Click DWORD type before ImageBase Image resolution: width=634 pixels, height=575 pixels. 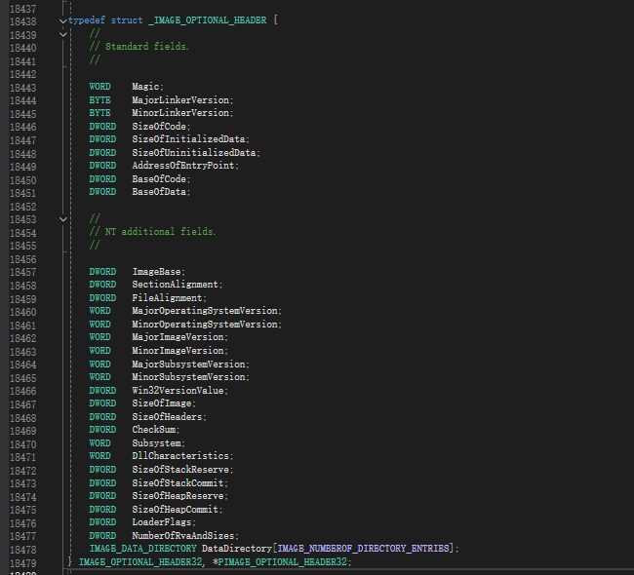[102, 272]
